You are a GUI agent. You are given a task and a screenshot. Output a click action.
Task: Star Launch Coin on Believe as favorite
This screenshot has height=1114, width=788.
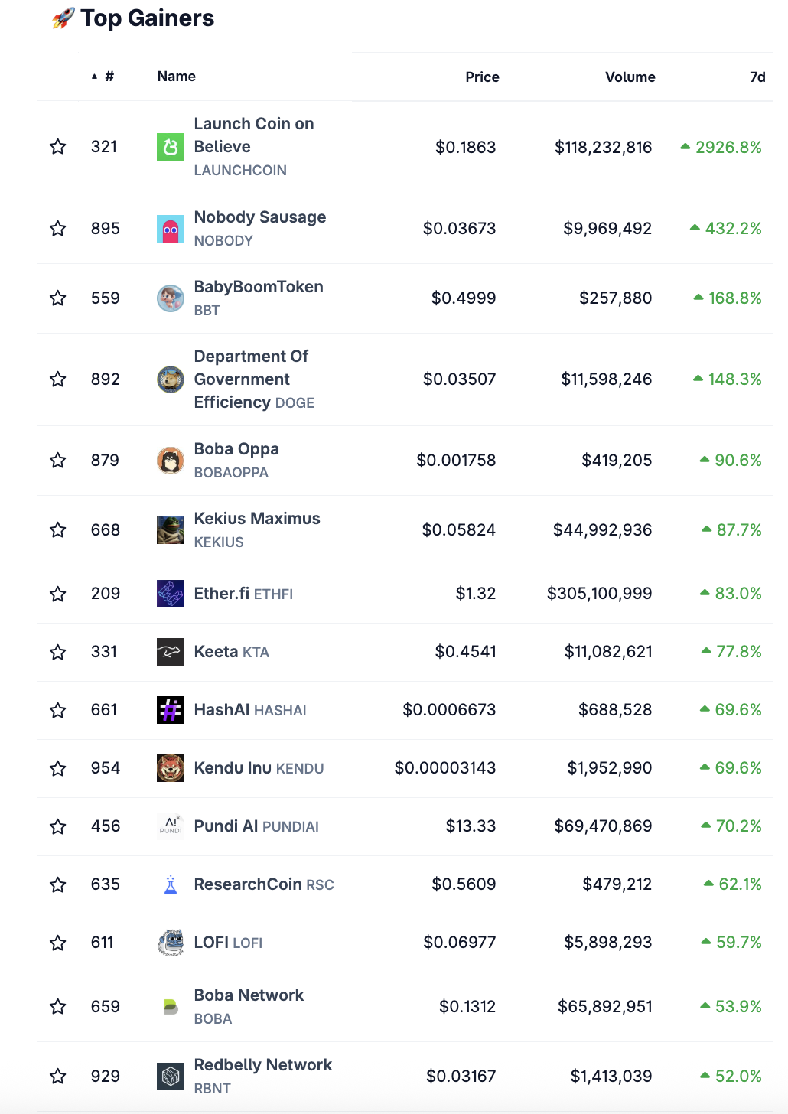click(x=58, y=147)
